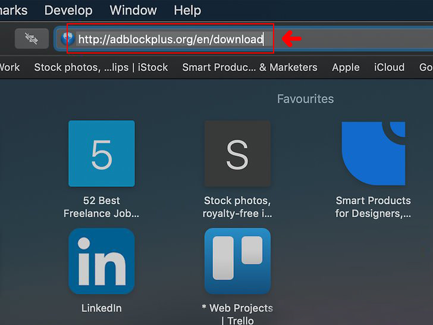Open the Smart Products for Designers favourite
This screenshot has width=433, height=325.
click(x=374, y=154)
